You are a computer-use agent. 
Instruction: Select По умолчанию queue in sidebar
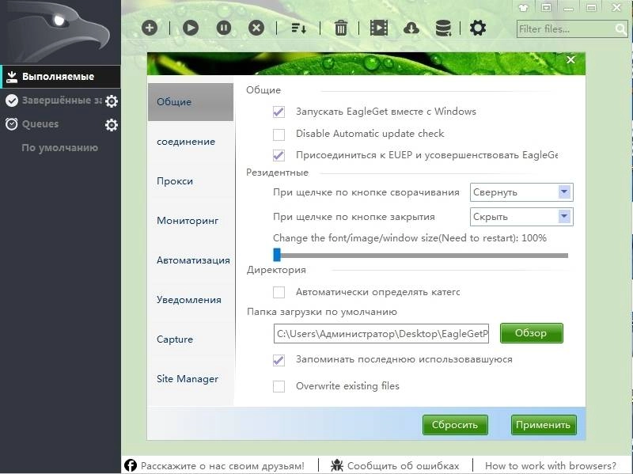coord(60,148)
